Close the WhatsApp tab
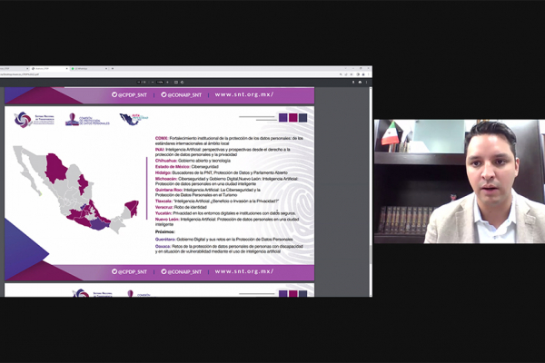Viewport: 545px width, 363px height. pyautogui.click(x=106, y=68)
